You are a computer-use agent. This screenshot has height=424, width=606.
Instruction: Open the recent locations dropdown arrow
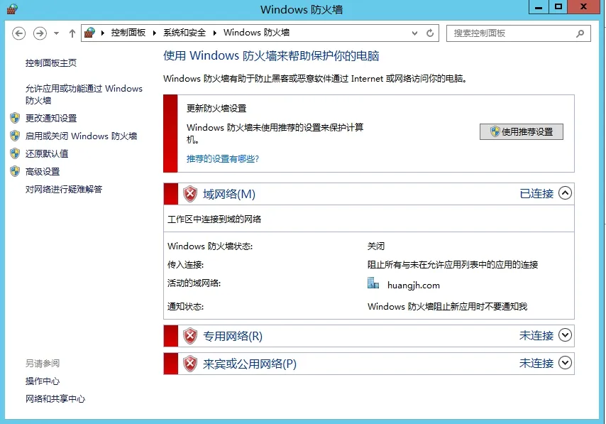point(57,33)
